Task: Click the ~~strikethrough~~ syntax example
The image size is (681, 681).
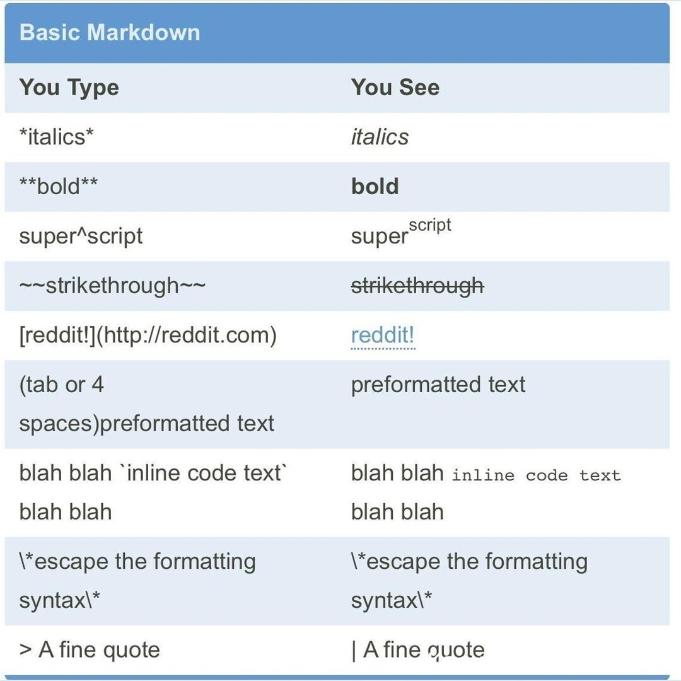Action: click(112, 286)
